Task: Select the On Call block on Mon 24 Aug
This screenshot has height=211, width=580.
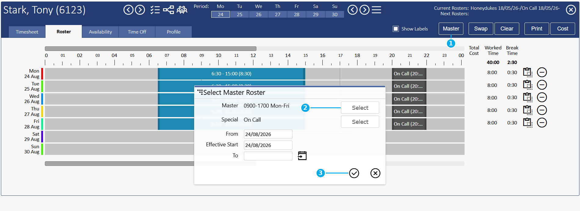Action: [409, 74]
